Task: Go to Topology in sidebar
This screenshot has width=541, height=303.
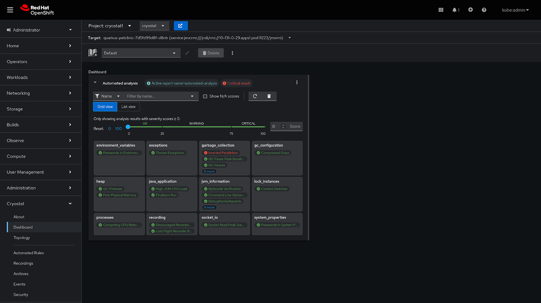Action: pos(22,238)
